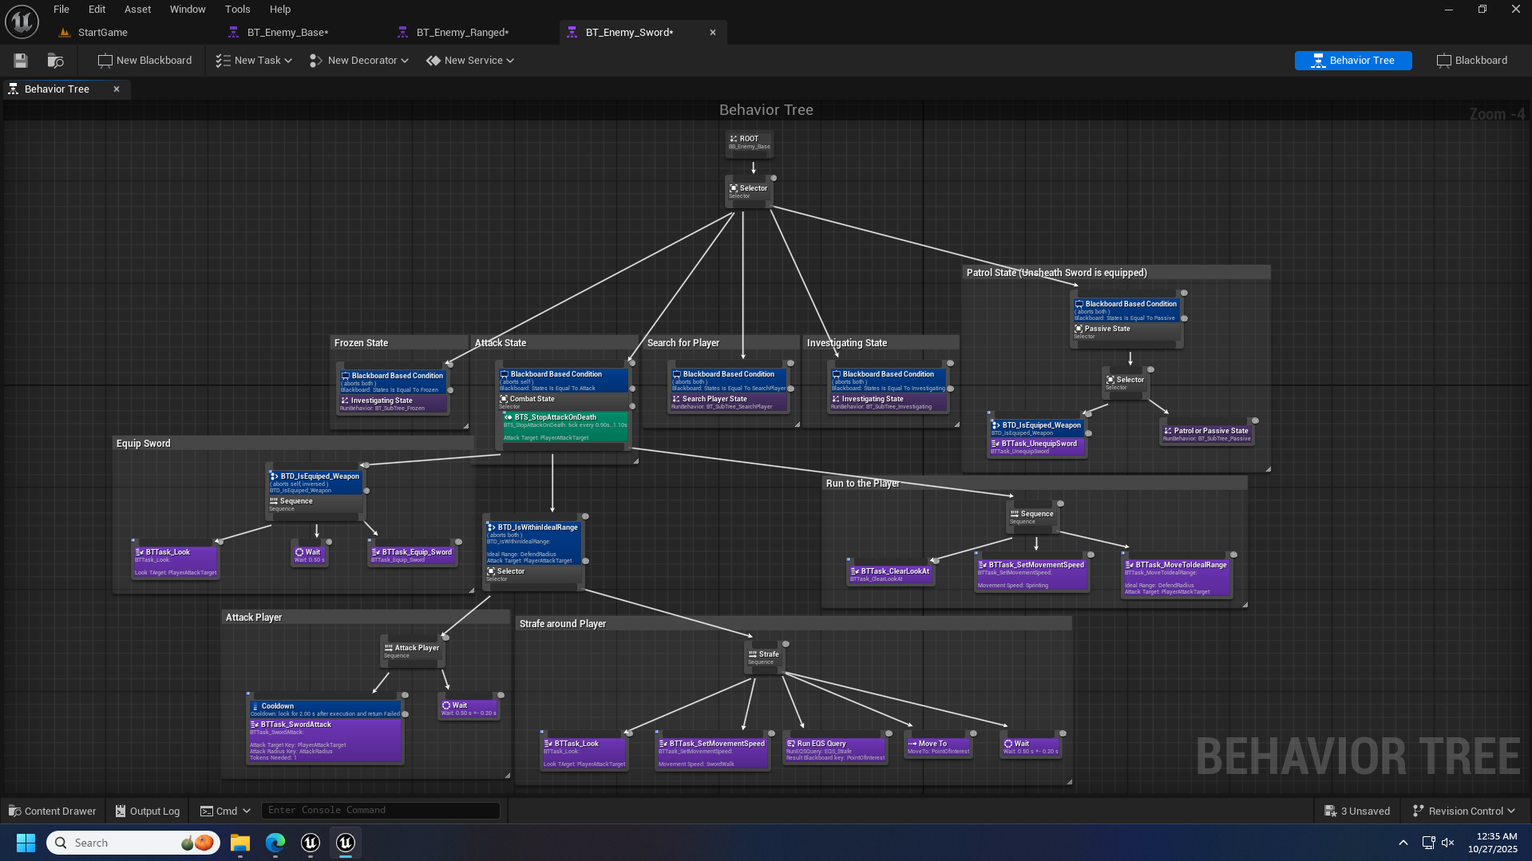Switch to Blackboard mode
This screenshot has height=861, width=1532.
[x=1472, y=61]
